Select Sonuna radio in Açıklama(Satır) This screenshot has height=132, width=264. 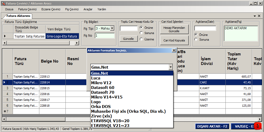(x=196, y=39)
